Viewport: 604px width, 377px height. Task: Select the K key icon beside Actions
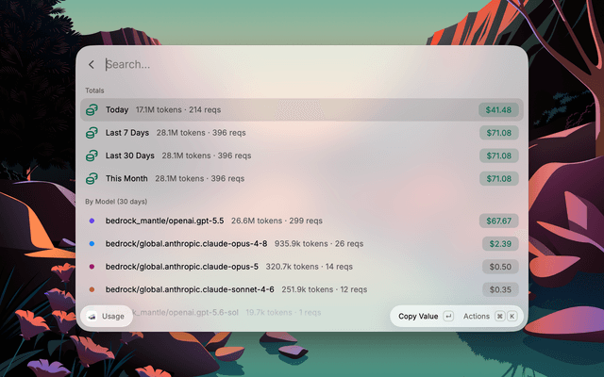click(x=512, y=317)
